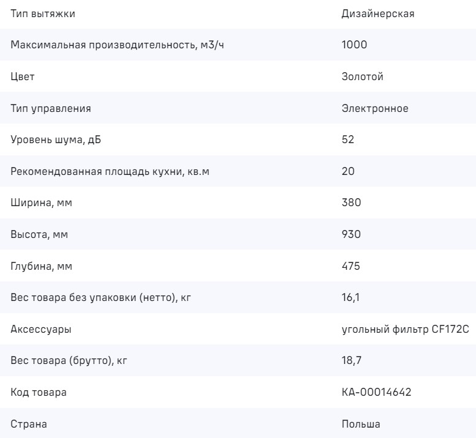Click the 'Тип вытяжки' label
Screen dimensions: 476x438
43,13
